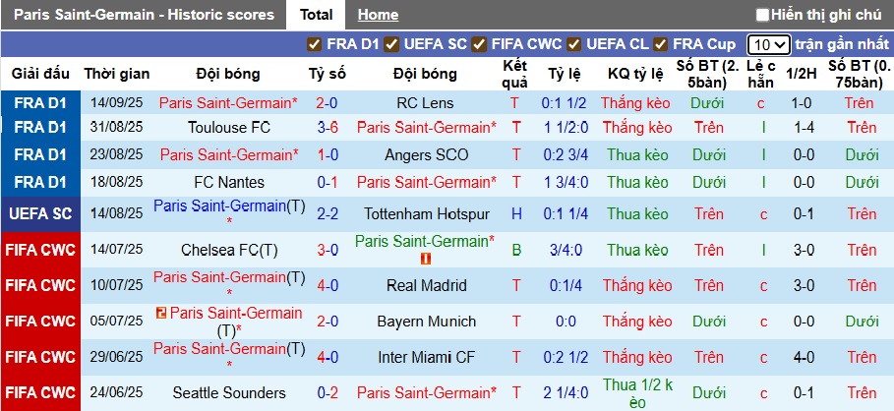
Task: Click the Real Madrid team link
Action: click(425, 285)
